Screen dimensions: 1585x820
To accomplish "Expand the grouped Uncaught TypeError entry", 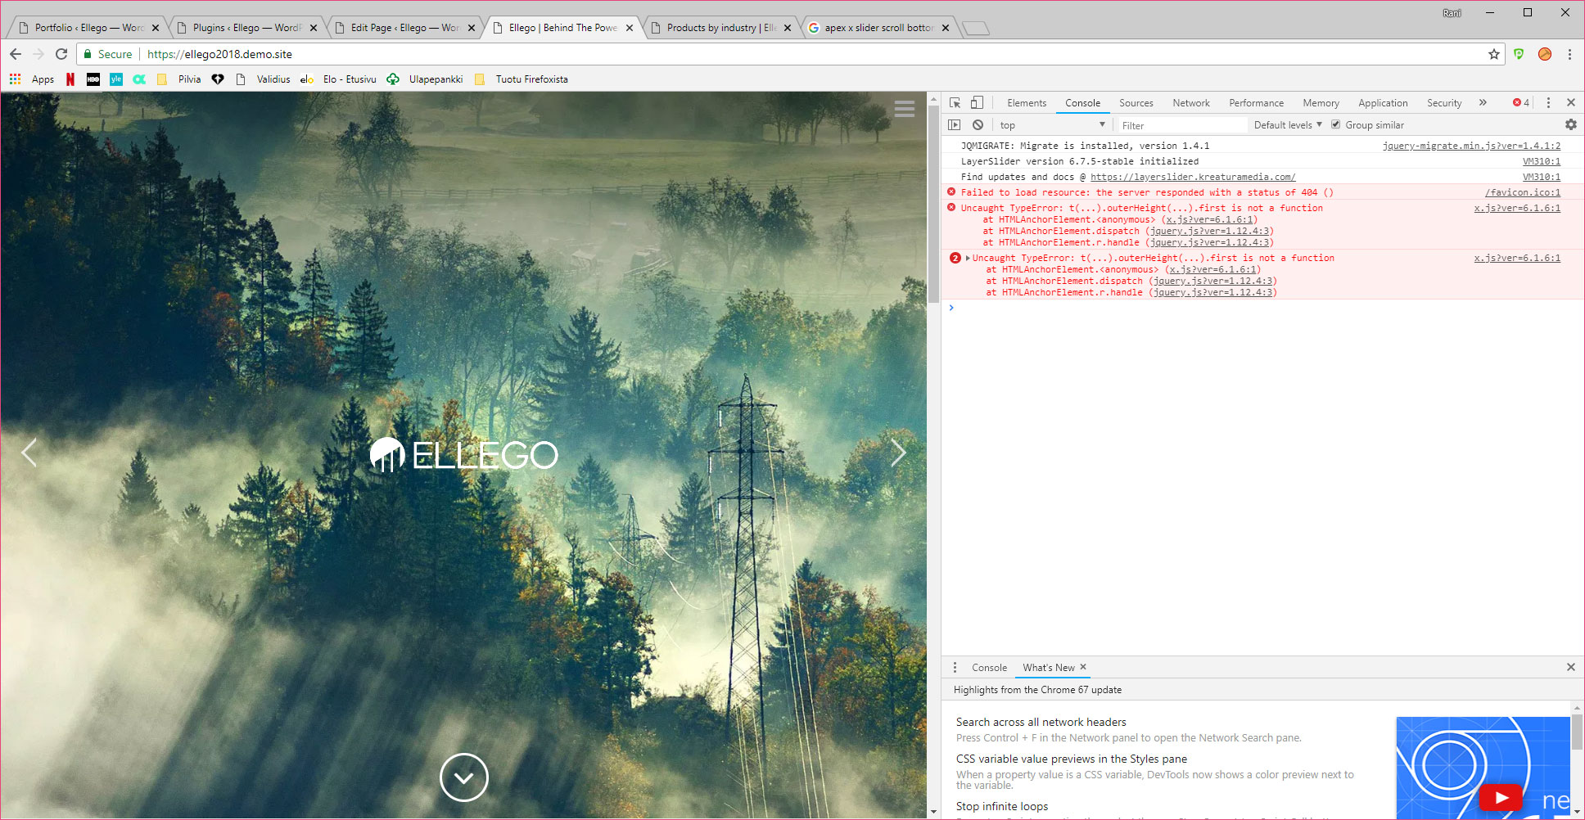I will click(968, 258).
